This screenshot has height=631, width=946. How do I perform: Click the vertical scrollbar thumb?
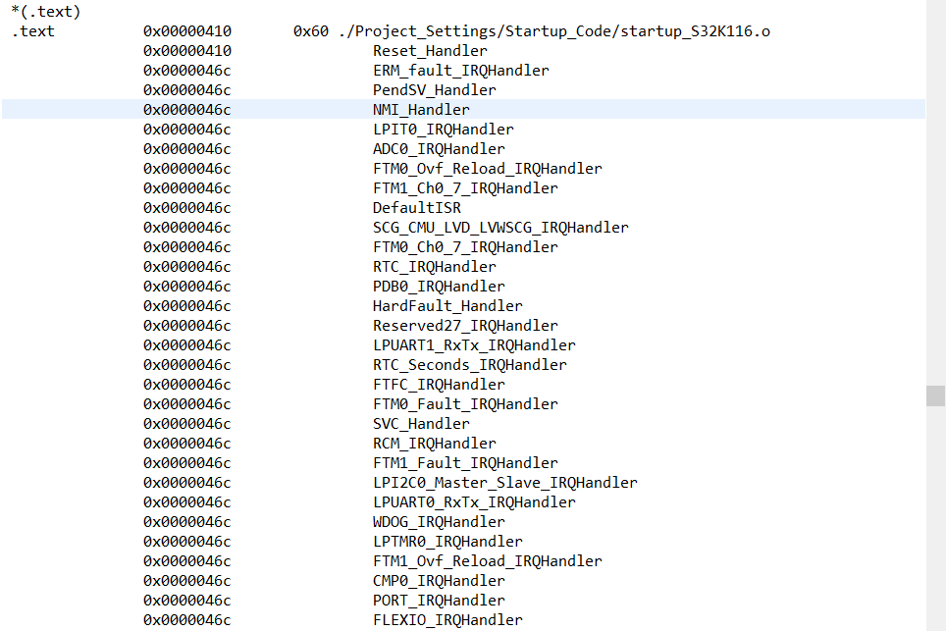pos(935,395)
